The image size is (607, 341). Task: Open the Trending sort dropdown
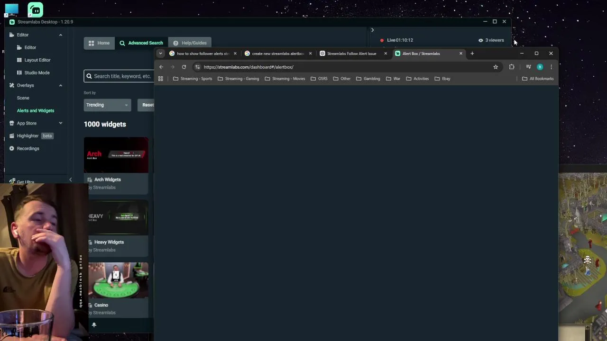[x=107, y=105]
